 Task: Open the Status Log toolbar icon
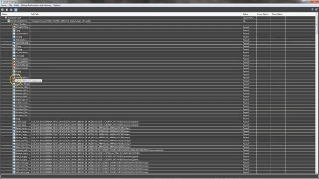[6, 10]
